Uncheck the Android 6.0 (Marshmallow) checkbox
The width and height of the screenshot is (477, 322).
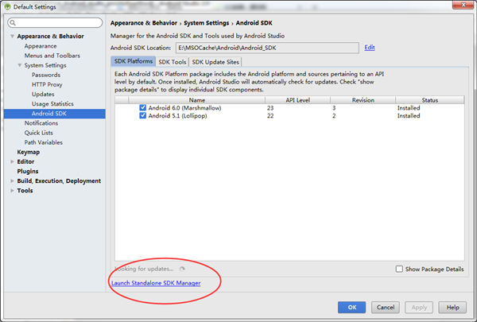(x=143, y=107)
